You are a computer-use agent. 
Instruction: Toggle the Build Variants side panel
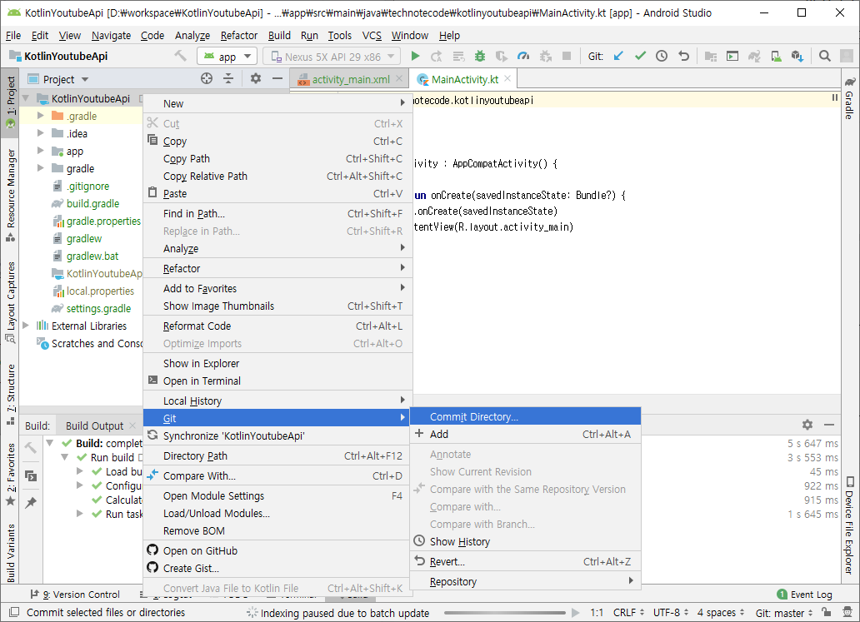click(x=11, y=552)
